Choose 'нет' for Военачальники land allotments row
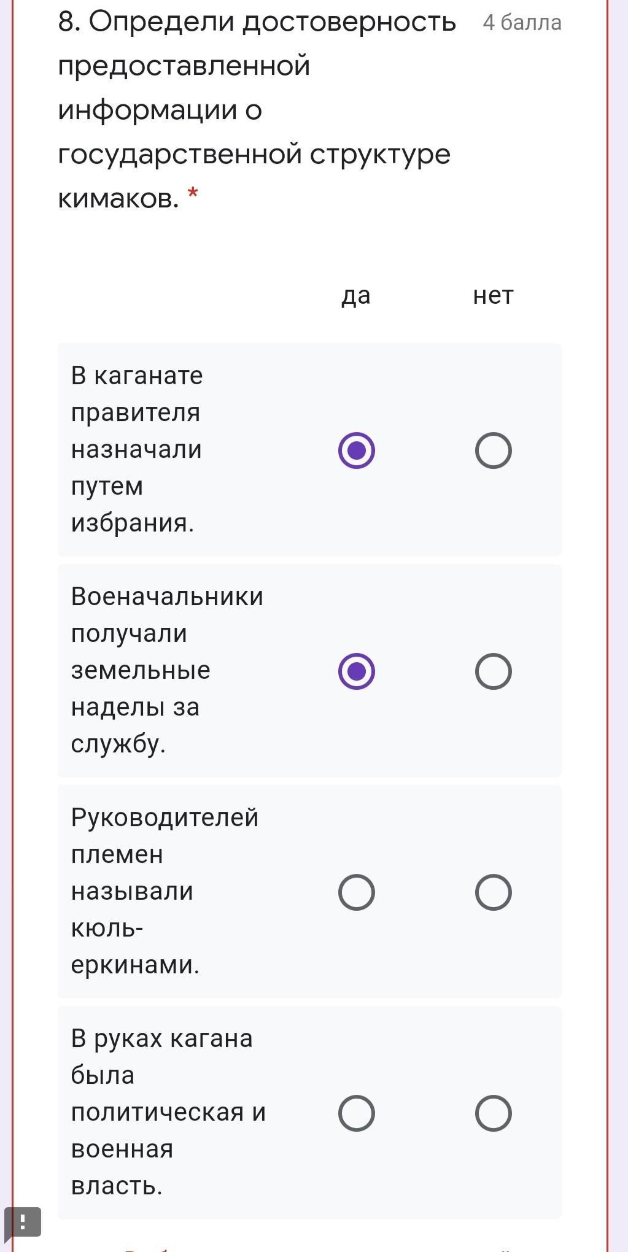The height and width of the screenshot is (1252, 628). (x=493, y=671)
